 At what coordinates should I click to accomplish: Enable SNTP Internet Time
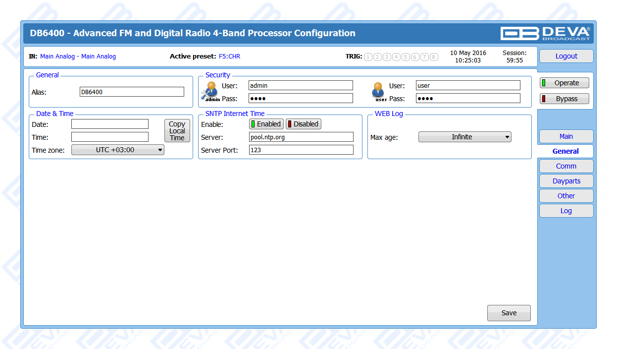[x=266, y=124]
